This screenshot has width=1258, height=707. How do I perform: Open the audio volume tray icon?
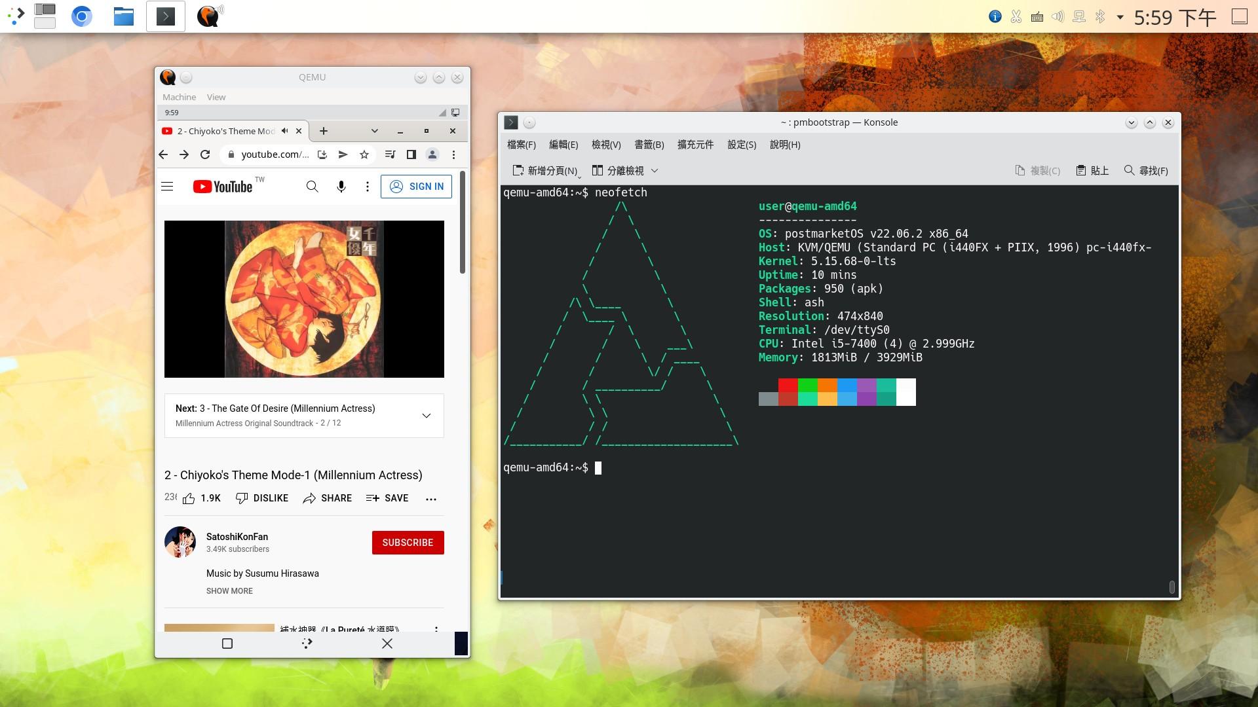[1058, 17]
